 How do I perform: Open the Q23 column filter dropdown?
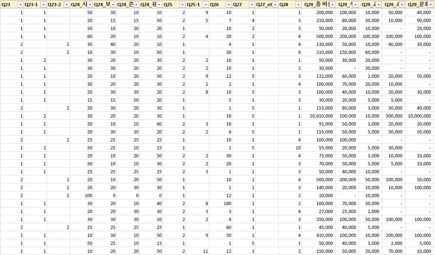(x=21, y=5)
